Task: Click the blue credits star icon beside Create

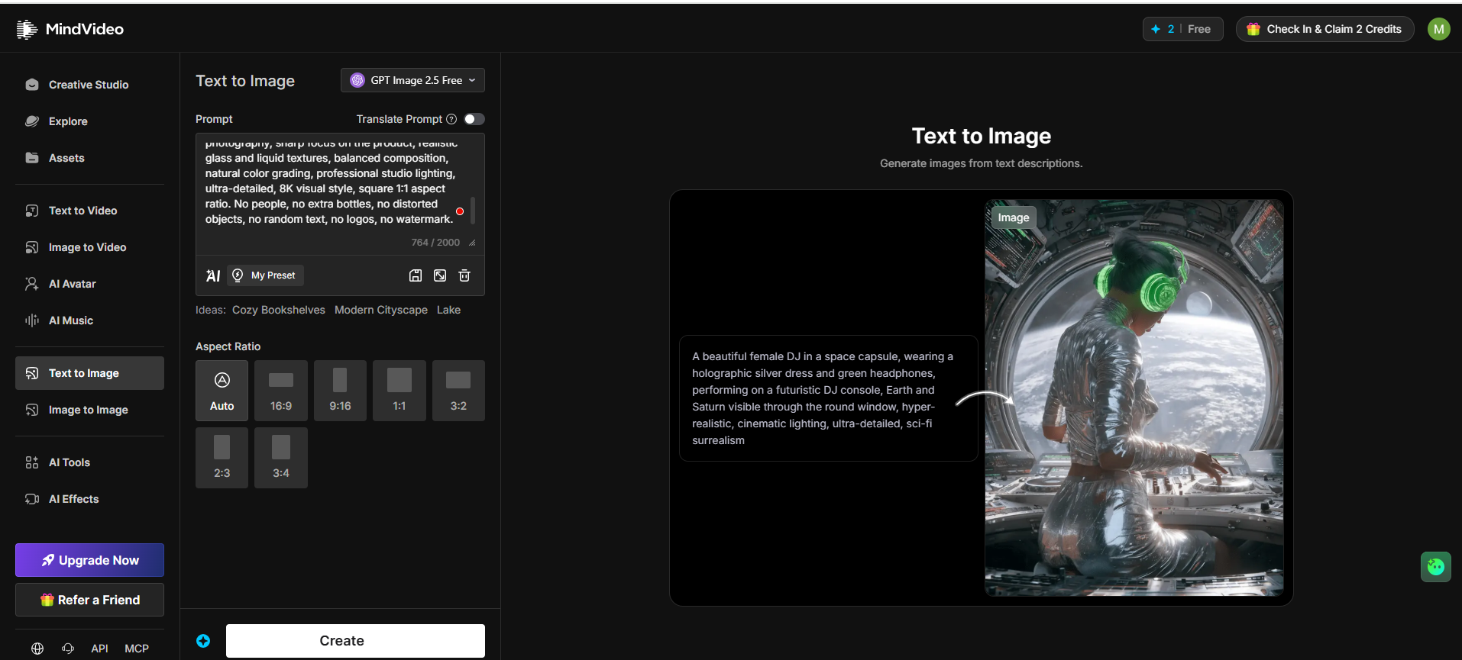Action: (203, 641)
